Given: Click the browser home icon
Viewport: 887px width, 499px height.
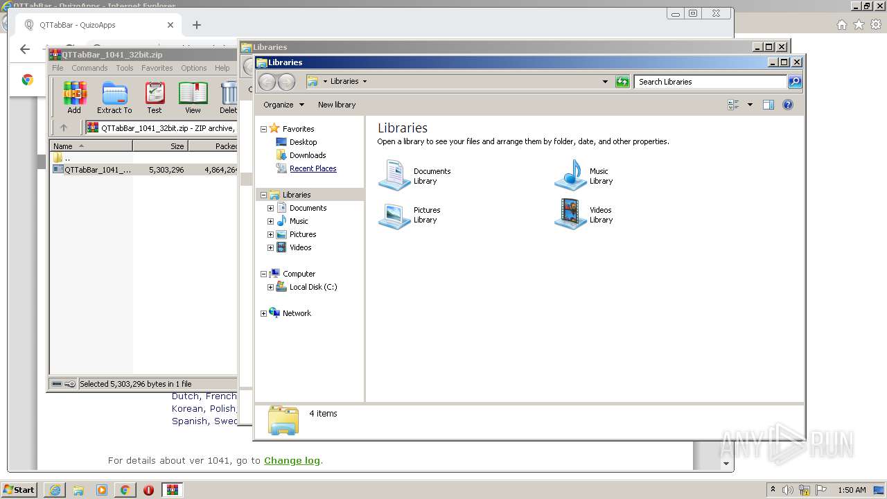Looking at the screenshot, I should pyautogui.click(x=841, y=25).
